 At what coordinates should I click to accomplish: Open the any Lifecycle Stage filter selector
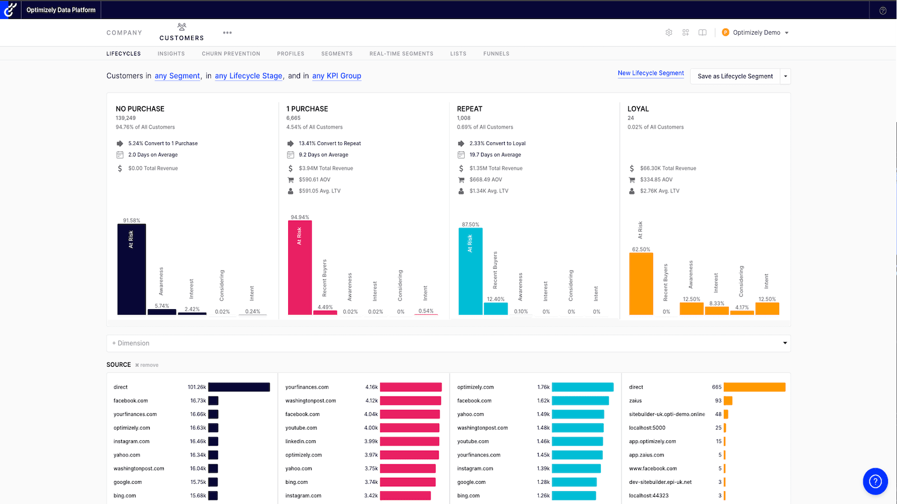click(248, 76)
